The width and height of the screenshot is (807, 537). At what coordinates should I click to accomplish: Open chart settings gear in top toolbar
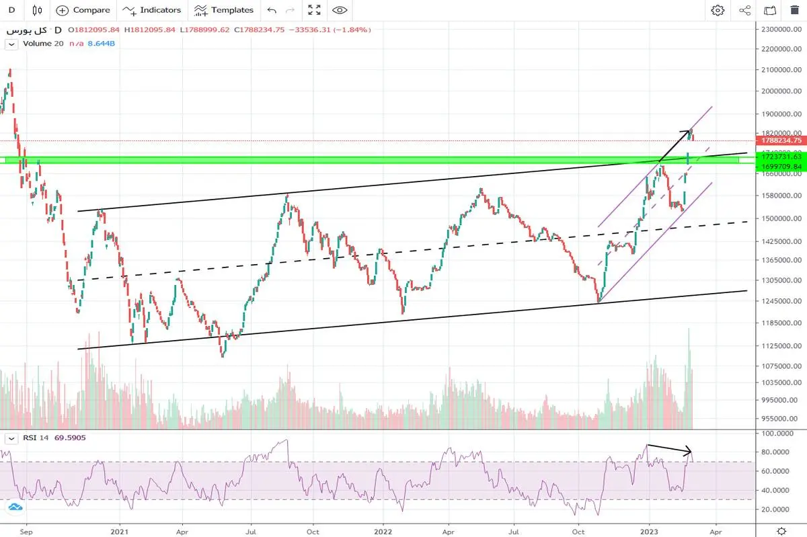[718, 10]
